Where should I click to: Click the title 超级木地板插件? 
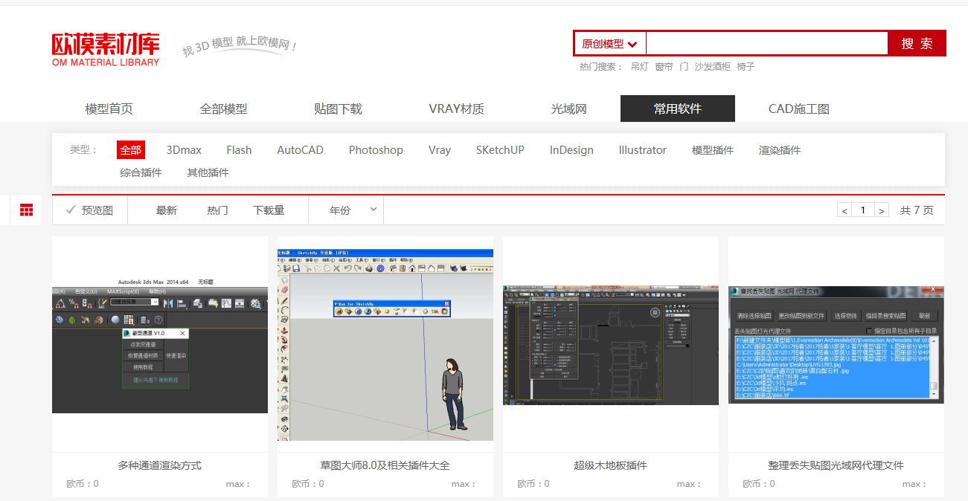(611, 465)
